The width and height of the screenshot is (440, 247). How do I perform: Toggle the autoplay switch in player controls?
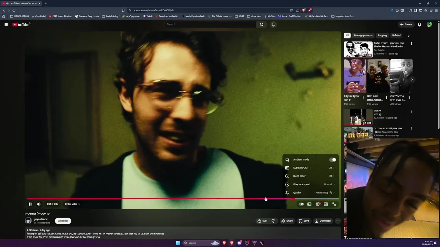click(301, 204)
